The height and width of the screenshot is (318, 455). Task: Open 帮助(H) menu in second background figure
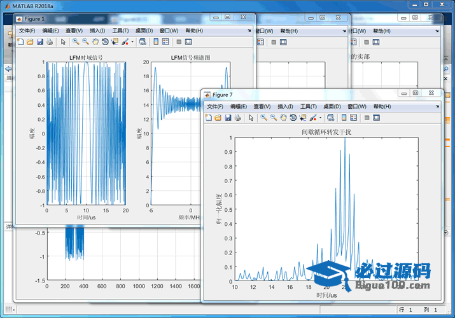289,31
